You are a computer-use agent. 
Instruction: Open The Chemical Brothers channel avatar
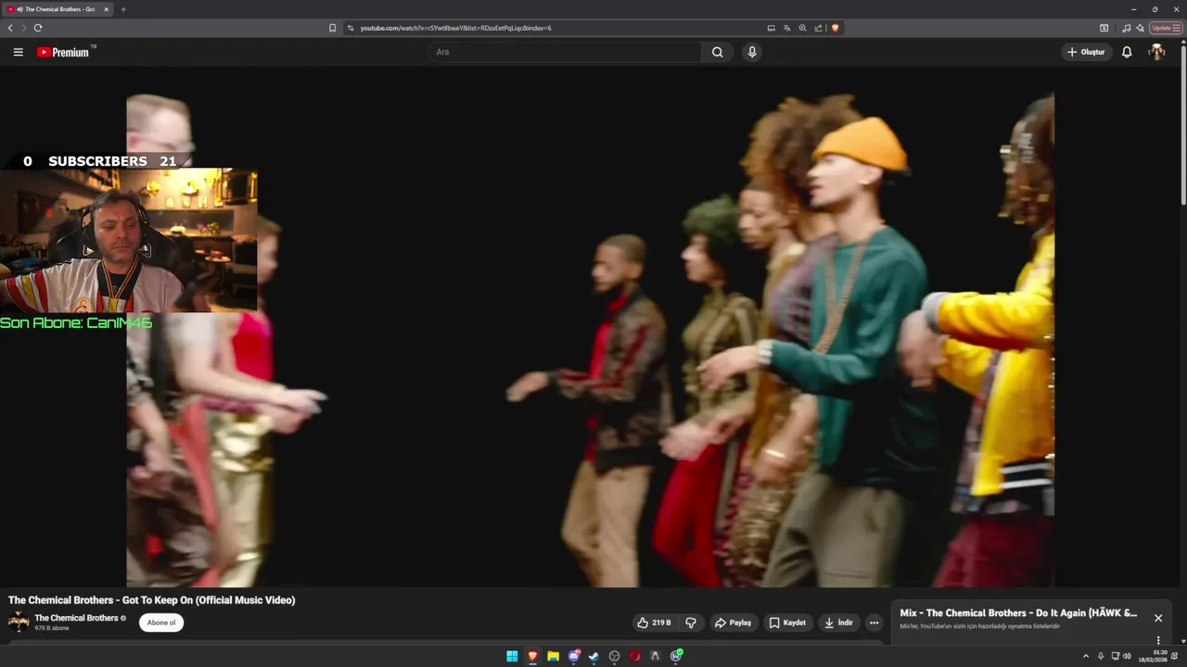tap(19, 622)
